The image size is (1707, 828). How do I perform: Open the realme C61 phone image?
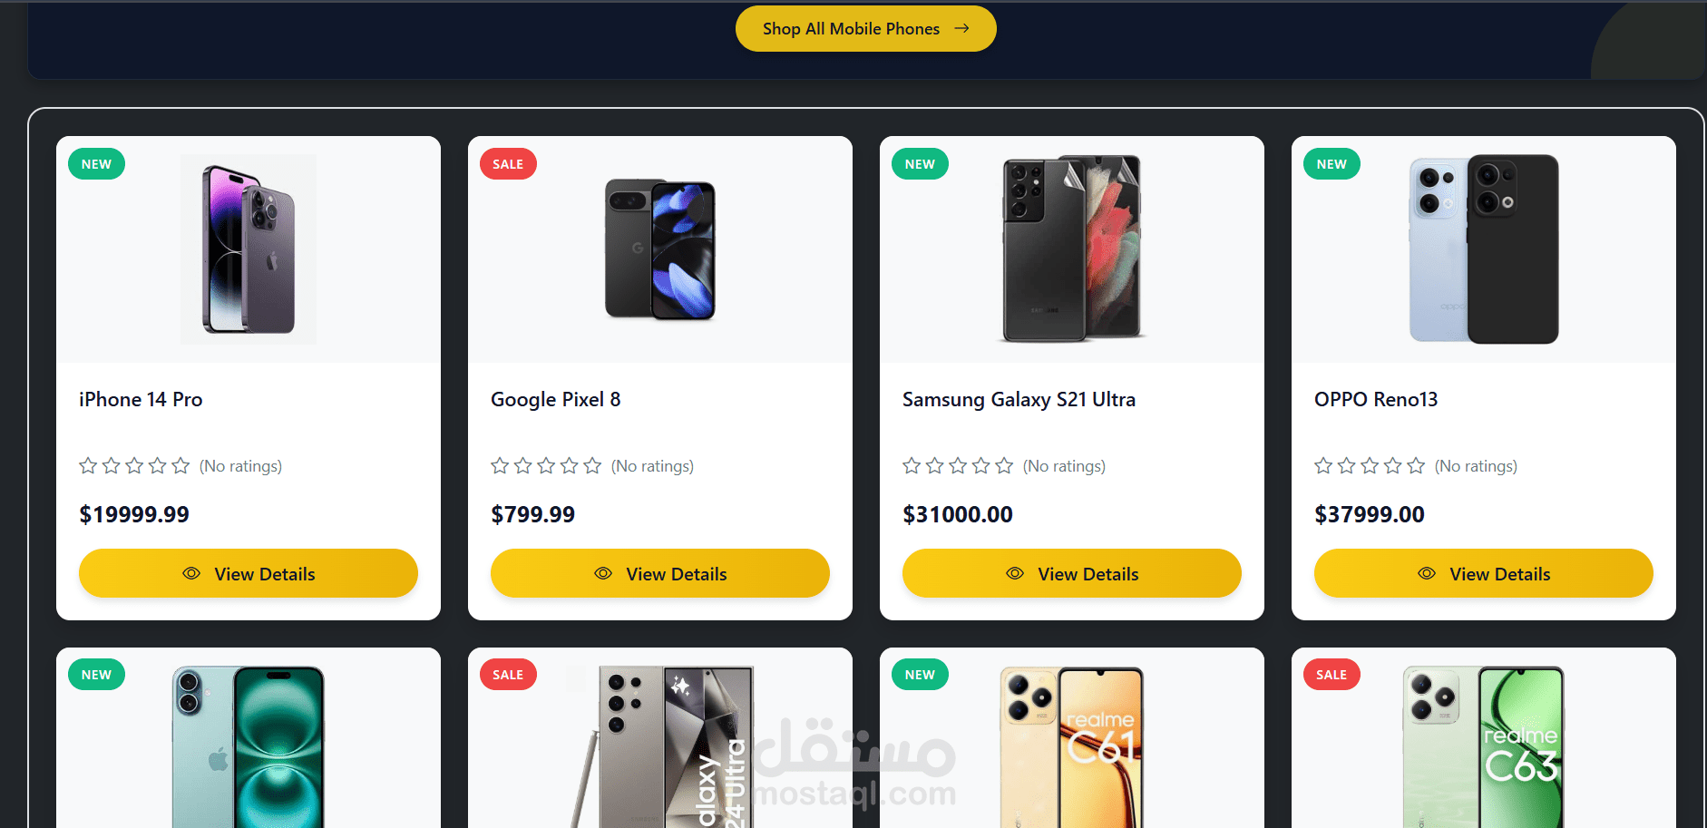coord(1072,747)
